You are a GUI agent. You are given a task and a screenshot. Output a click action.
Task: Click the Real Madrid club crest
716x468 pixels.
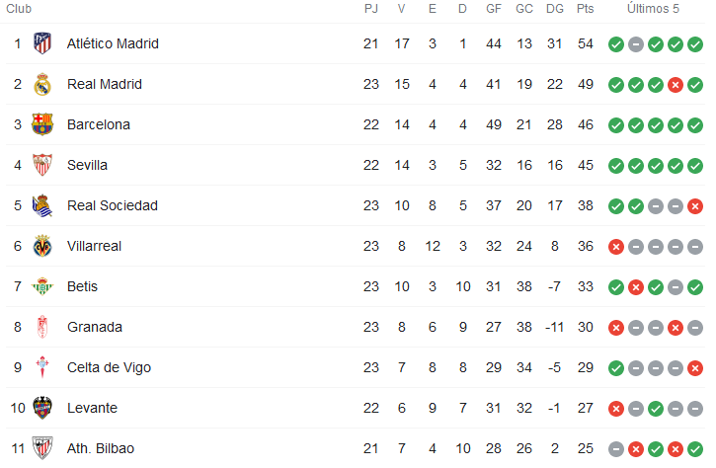coord(42,84)
